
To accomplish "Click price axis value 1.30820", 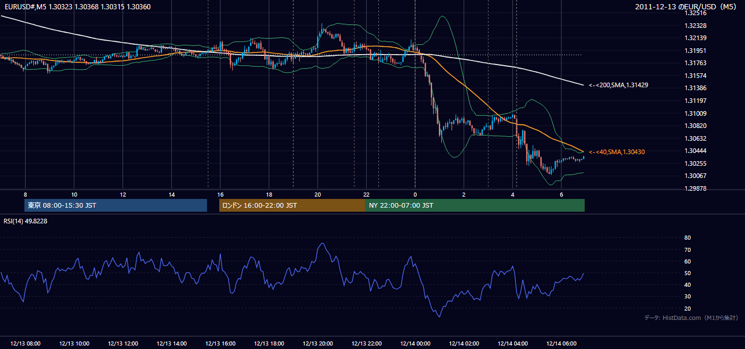I will point(696,126).
